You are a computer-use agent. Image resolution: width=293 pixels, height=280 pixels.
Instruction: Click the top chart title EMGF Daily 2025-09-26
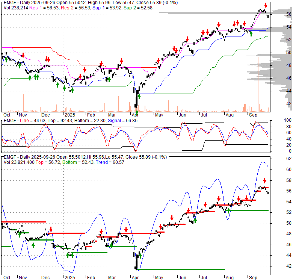click(91, 3)
